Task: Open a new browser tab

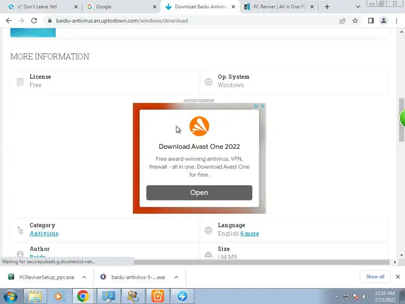Action: point(327,7)
